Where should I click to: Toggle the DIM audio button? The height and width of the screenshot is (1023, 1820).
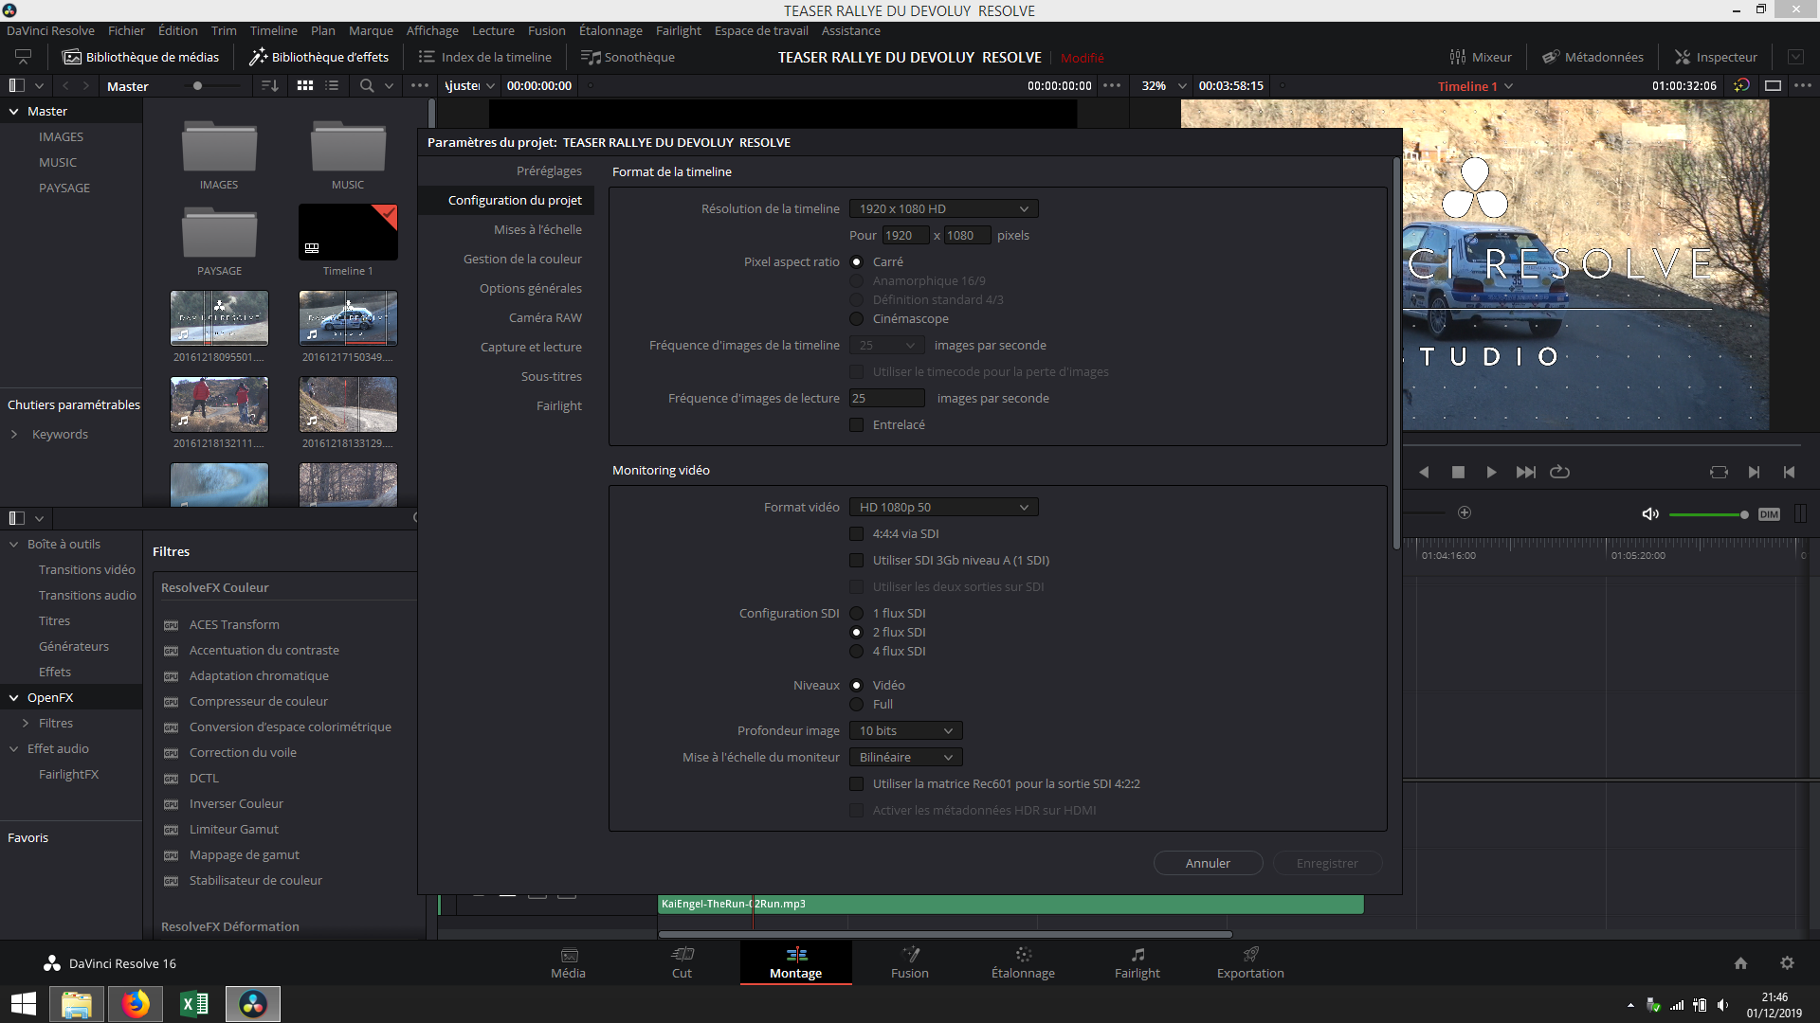tap(1769, 514)
